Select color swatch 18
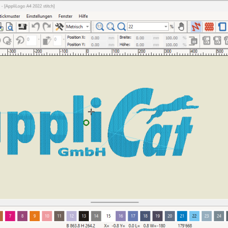The image size is (228, 228). tap(145, 216)
